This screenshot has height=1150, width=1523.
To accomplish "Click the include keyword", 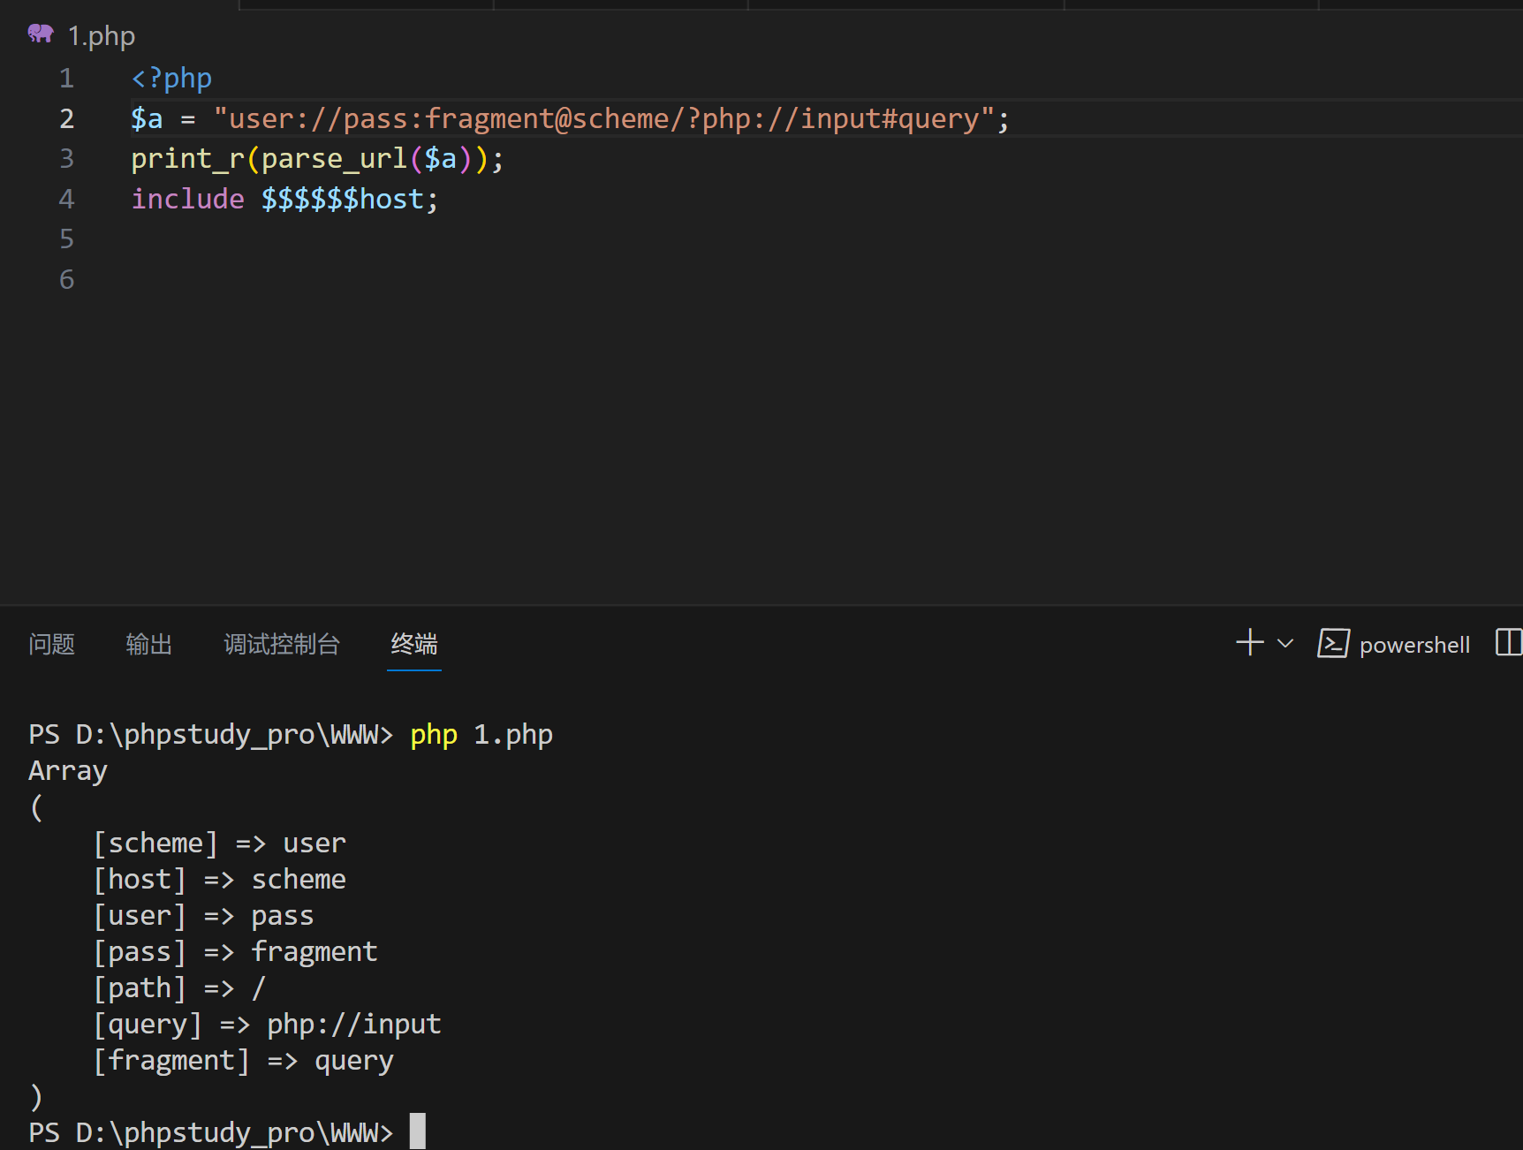I will (x=187, y=199).
